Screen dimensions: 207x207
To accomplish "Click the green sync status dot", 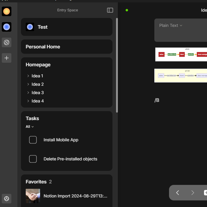I will (127, 10).
